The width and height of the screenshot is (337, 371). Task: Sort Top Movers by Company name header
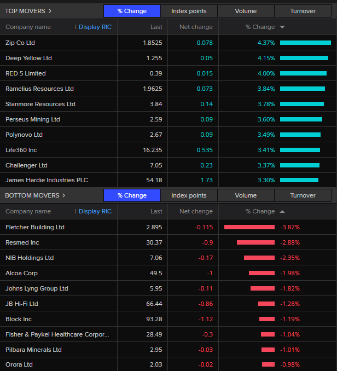pyautogui.click(x=28, y=27)
